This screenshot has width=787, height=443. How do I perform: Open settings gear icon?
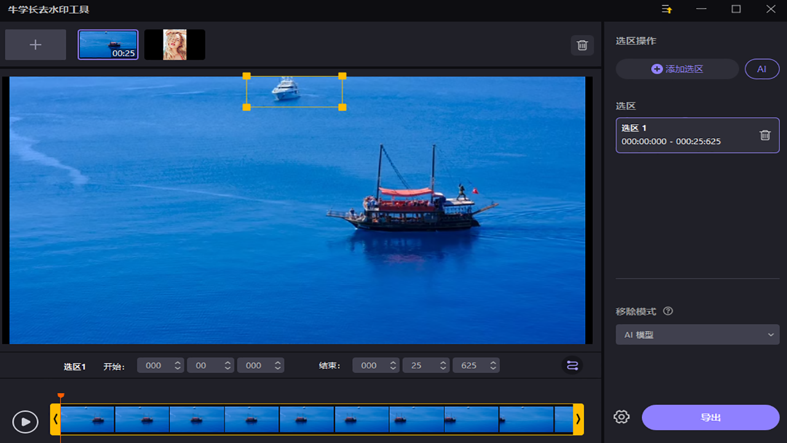tap(622, 417)
